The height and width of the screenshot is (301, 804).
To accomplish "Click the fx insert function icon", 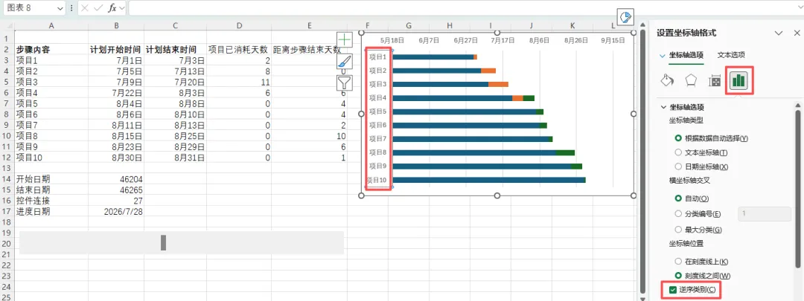I will click(x=112, y=8).
